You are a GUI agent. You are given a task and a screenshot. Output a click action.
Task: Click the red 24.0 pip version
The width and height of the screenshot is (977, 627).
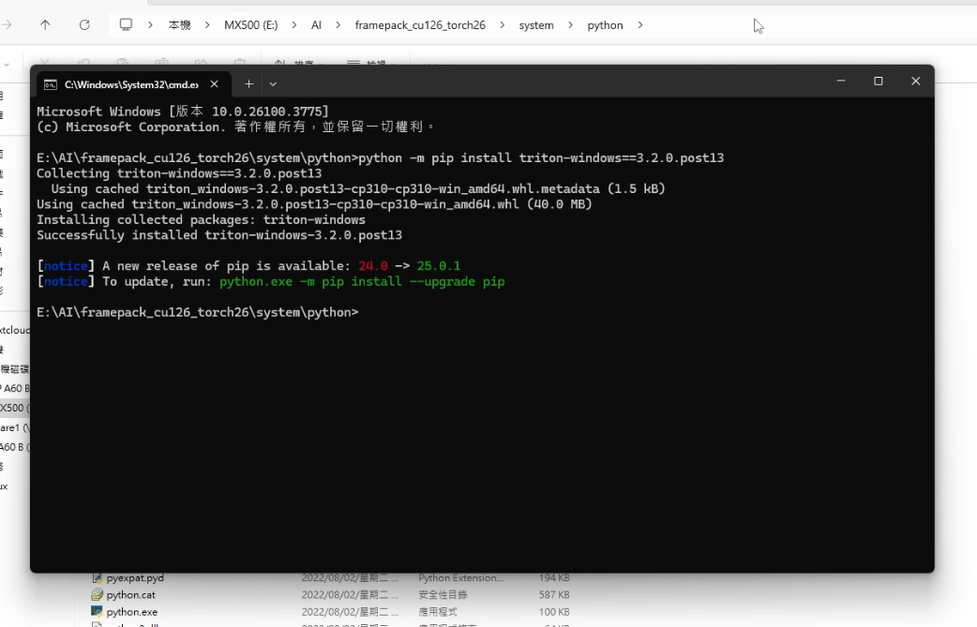[372, 266]
